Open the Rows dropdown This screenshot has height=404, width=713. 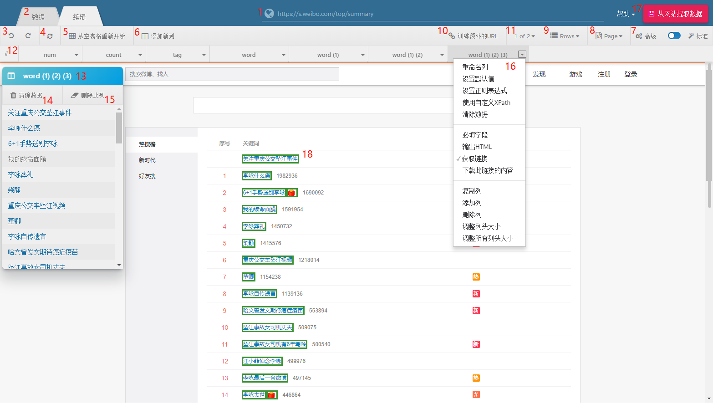tap(565, 36)
